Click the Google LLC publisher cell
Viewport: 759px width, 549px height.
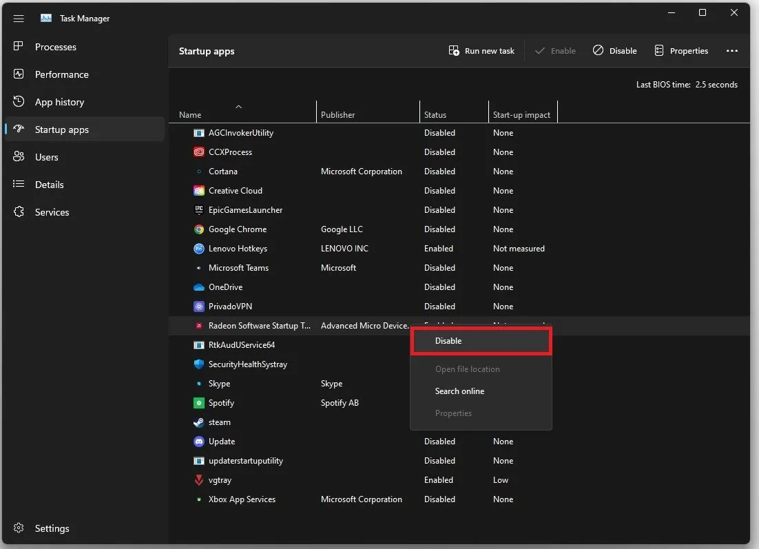(x=341, y=229)
